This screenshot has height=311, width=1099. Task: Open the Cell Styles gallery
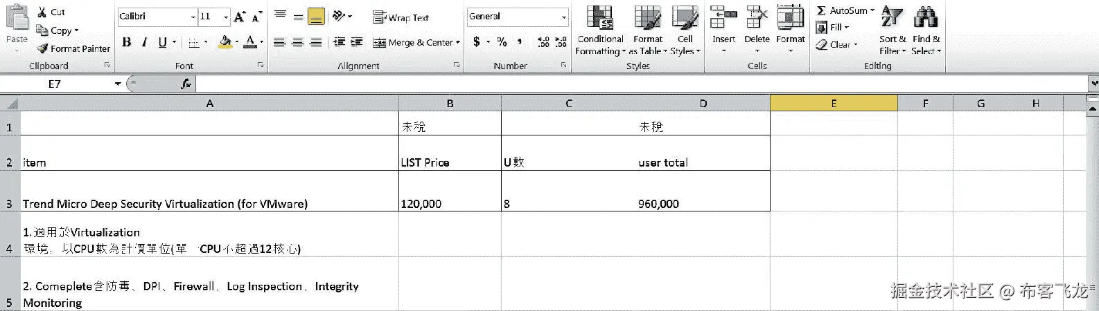[x=685, y=30]
